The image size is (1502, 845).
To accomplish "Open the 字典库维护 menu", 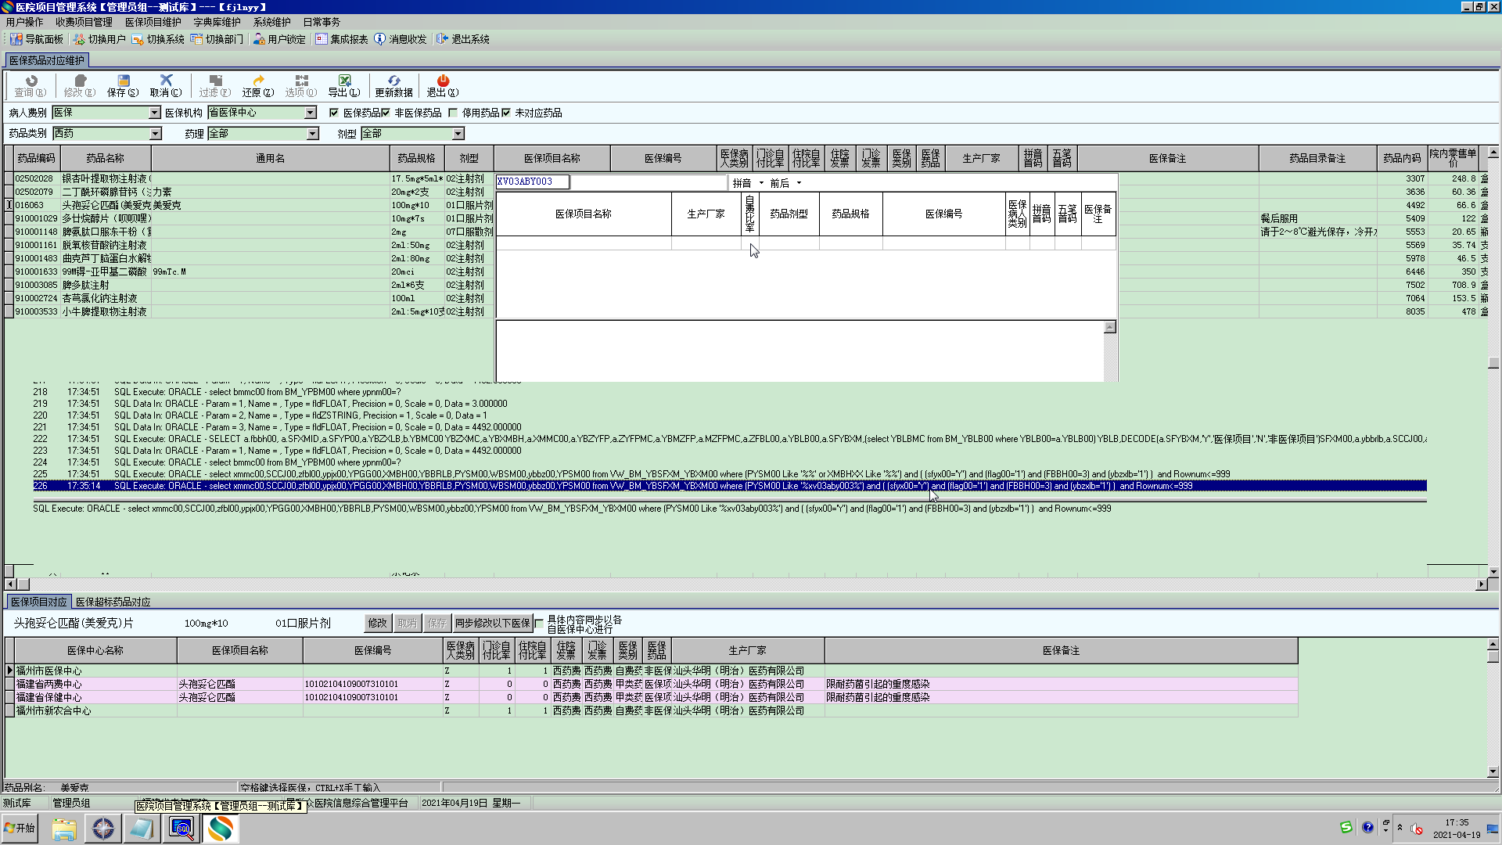I will 217,22.
